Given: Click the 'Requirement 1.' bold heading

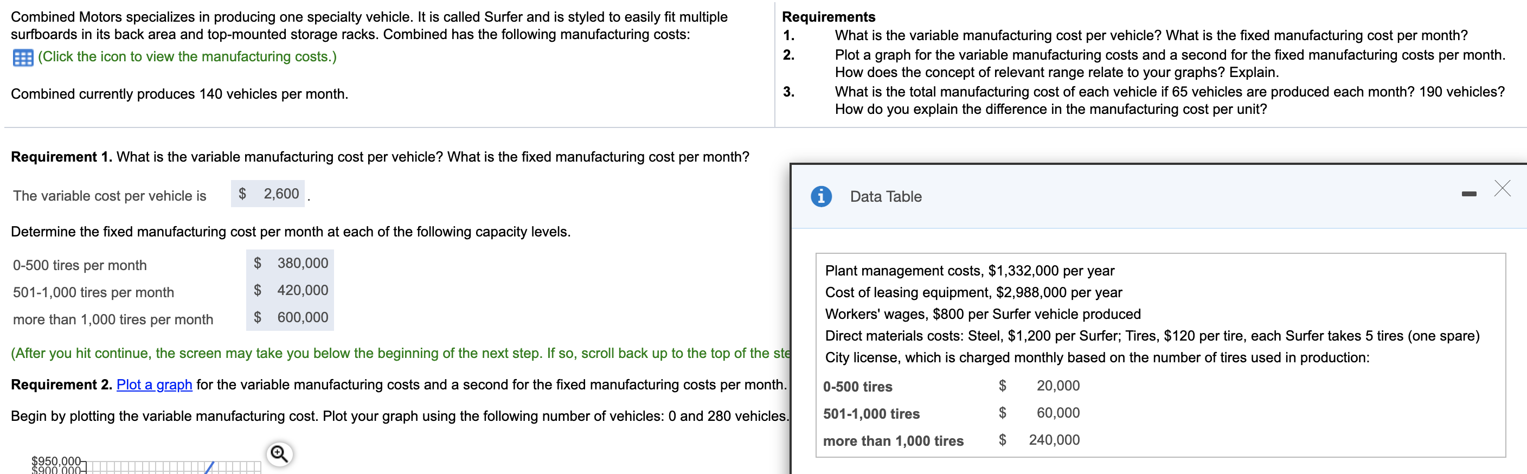Looking at the screenshot, I should click(x=61, y=157).
